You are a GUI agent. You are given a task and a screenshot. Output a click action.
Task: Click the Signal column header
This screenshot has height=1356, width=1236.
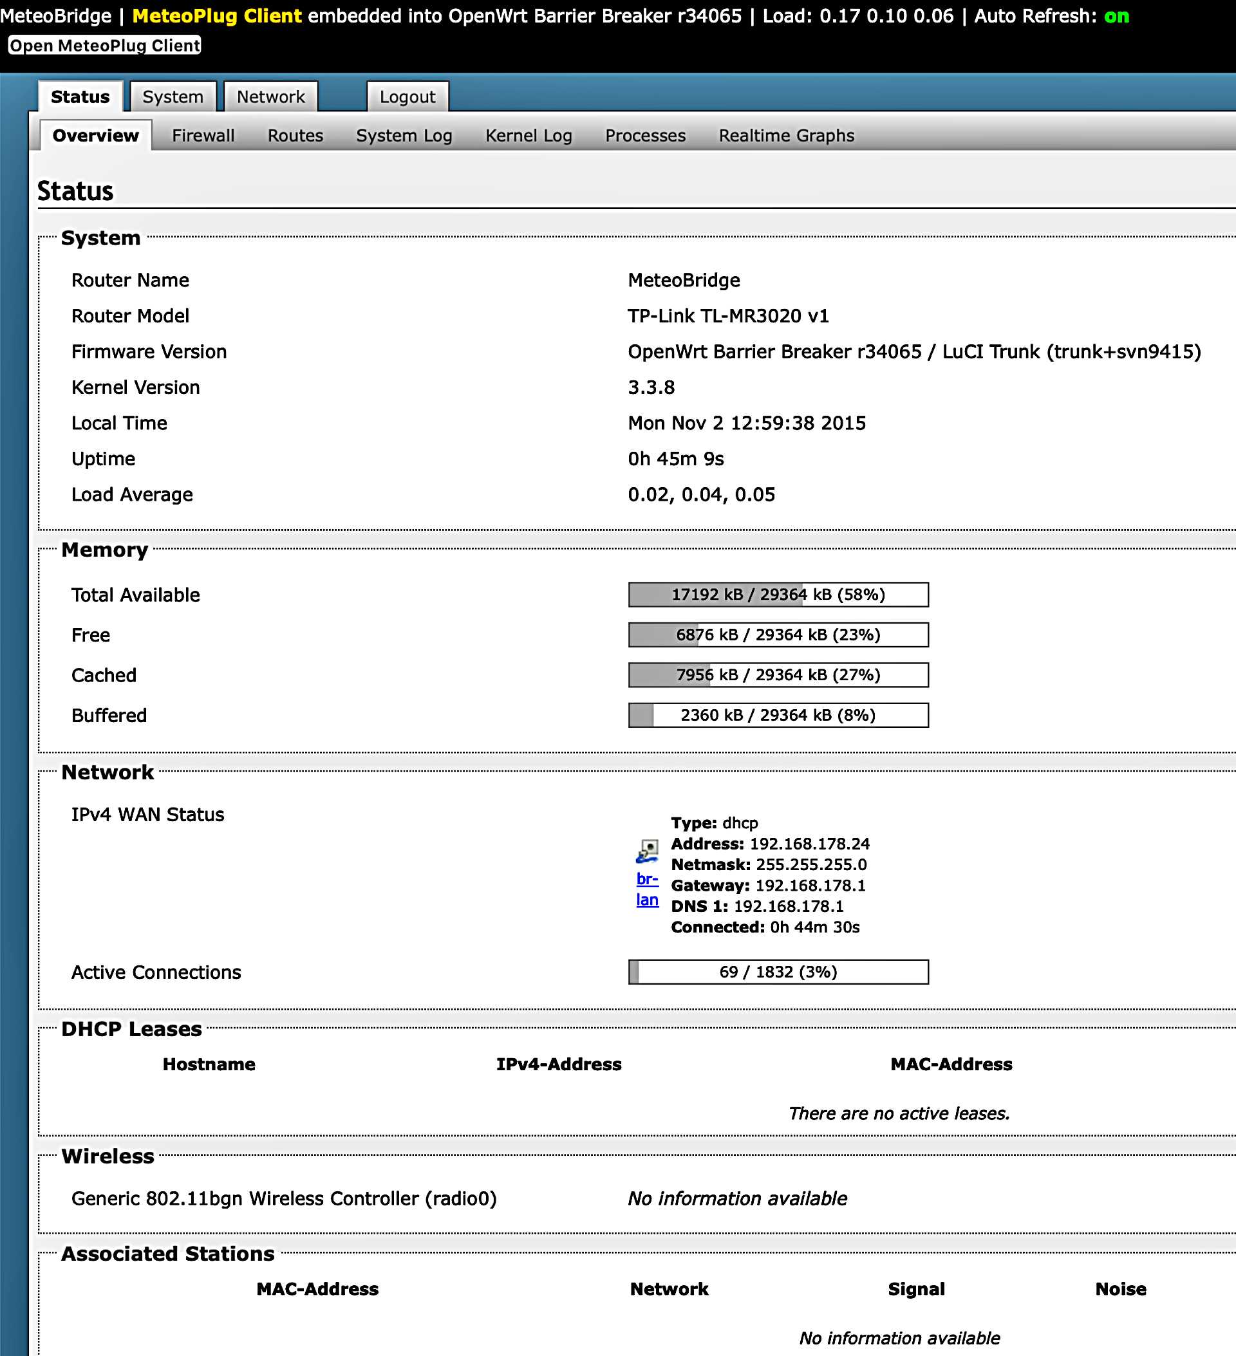[x=915, y=1288]
